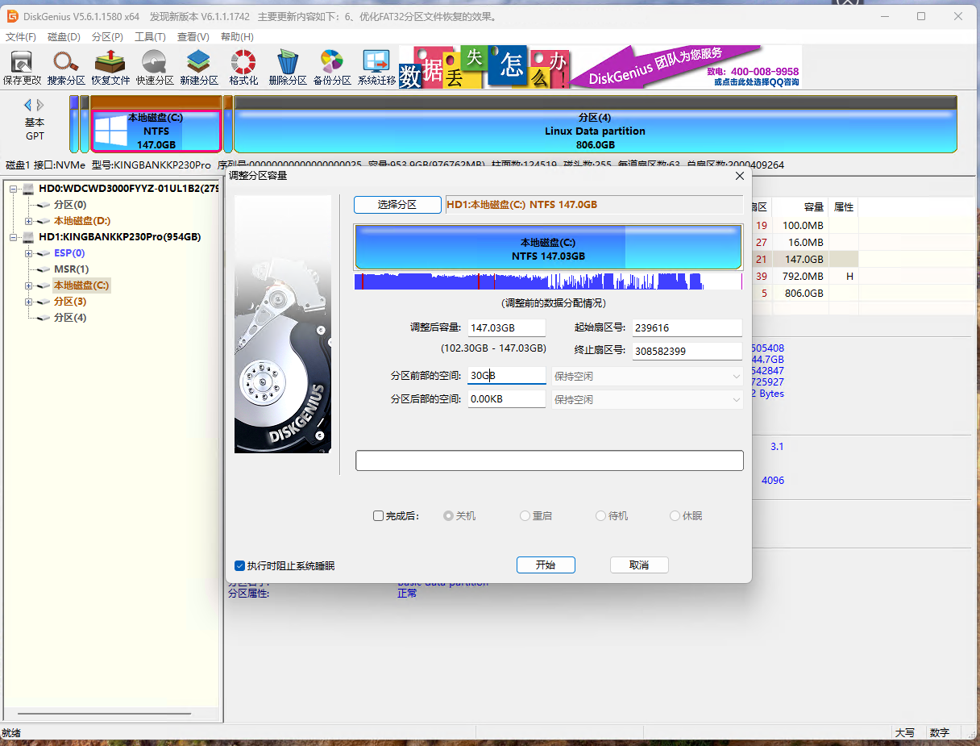
Task: Collapse the HD1:KINGBANKKP230Pro disk tree node
Action: 14,237
